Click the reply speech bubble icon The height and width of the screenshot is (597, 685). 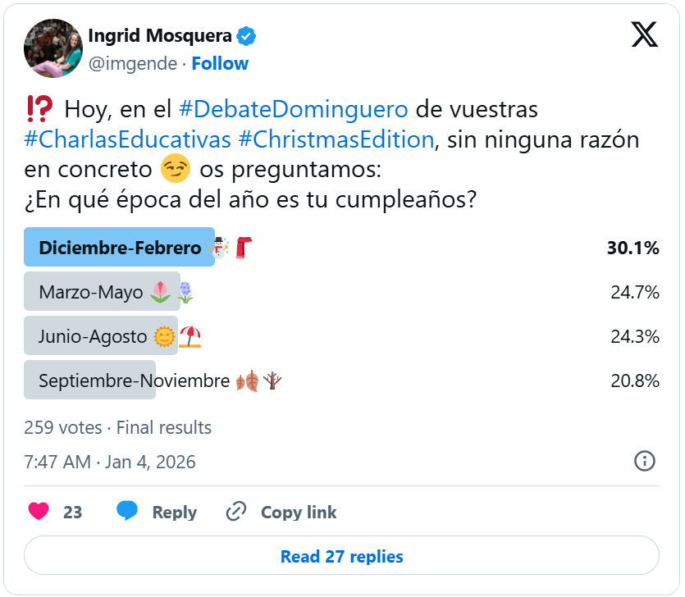[x=127, y=512]
